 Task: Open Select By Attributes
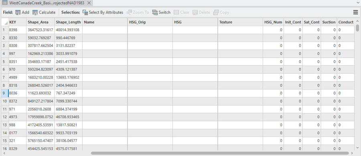click(x=103, y=12)
